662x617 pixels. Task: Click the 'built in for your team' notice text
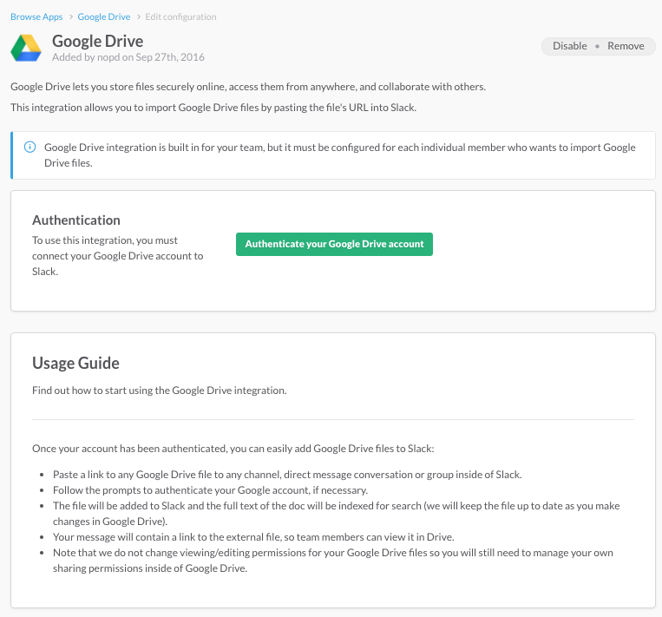click(340, 155)
